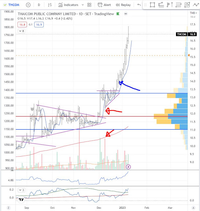The height and width of the screenshot is (211, 200).
Task: Click the 1900.00 left scale label
Action: click(x=9, y=12)
